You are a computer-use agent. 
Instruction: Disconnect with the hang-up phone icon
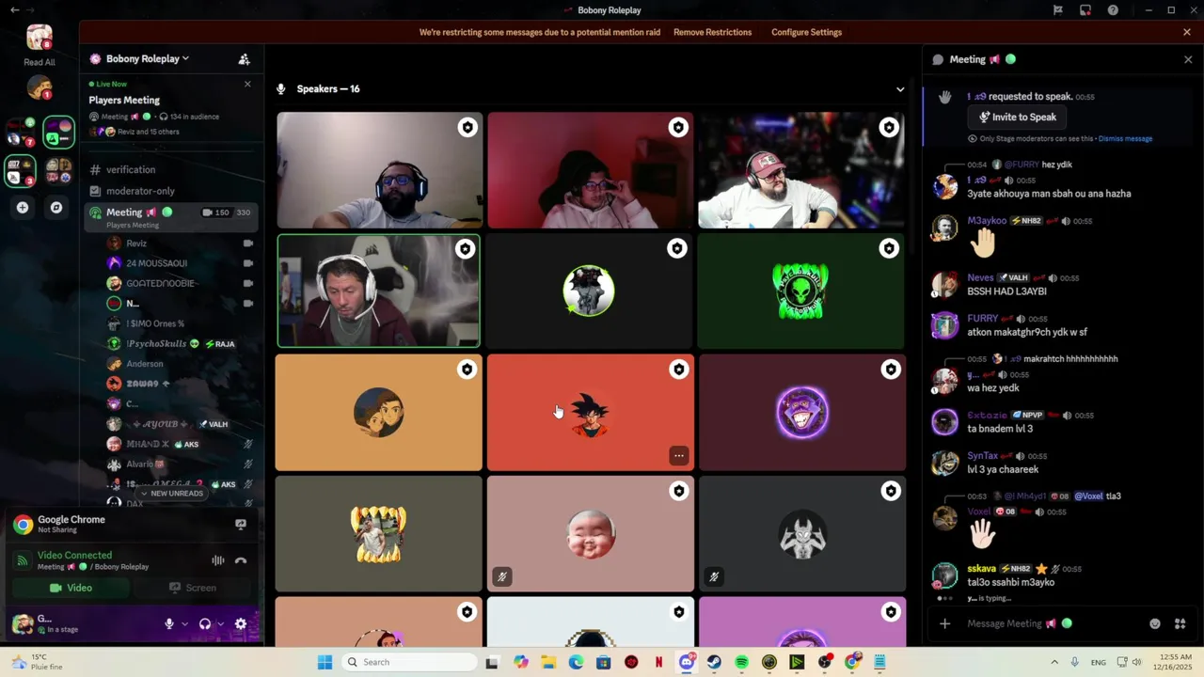coord(241,560)
